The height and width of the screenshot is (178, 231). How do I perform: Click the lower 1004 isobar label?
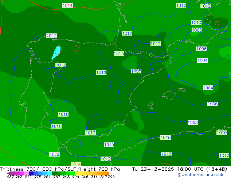pyautogui.click(x=208, y=88)
